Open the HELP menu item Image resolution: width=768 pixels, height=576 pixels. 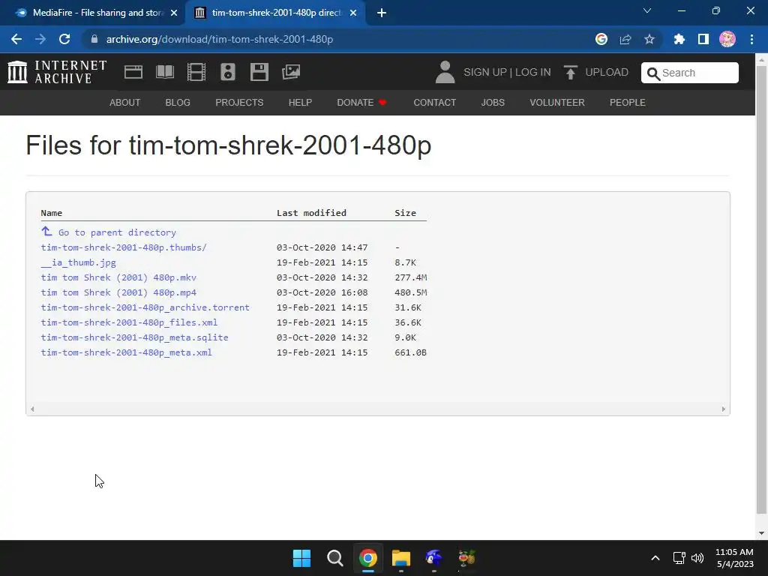[x=300, y=102]
